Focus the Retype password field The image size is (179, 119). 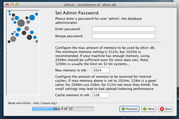123,36
